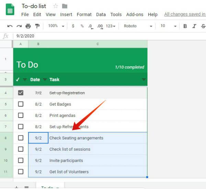Open the Google Sheets home icon
This screenshot has height=189, width=206.
(10, 10)
